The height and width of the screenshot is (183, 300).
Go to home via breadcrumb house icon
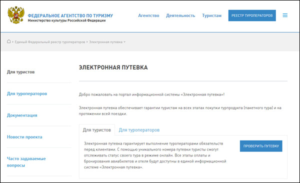point(9,41)
